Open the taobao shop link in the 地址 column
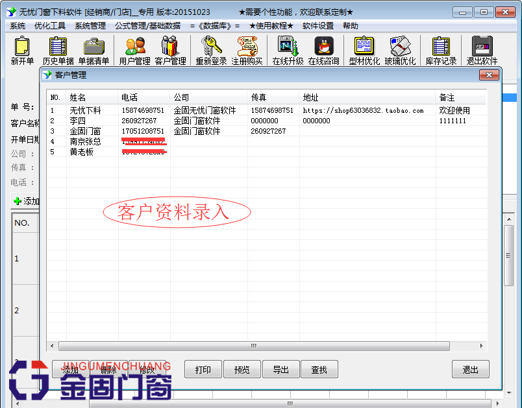 click(x=364, y=110)
